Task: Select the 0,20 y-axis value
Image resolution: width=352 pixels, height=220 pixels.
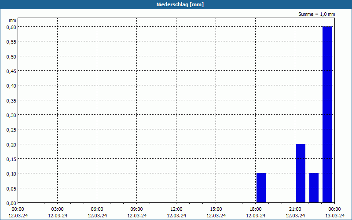Action: (x=11, y=145)
